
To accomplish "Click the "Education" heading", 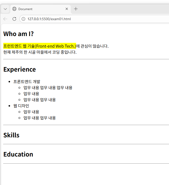I will pyautogui.click(x=18, y=154).
